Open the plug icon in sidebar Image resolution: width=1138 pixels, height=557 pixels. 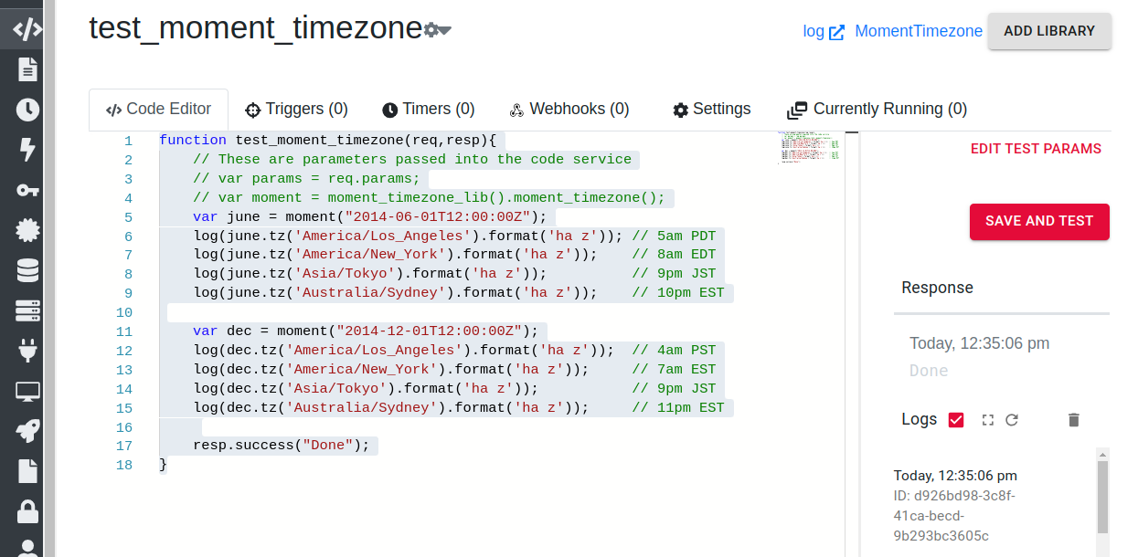click(27, 352)
